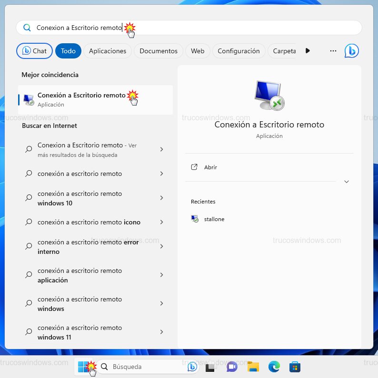Image resolution: width=378 pixels, height=378 pixels.
Task: Launch Microsoft Edge from the taskbar
Action: (x=274, y=367)
